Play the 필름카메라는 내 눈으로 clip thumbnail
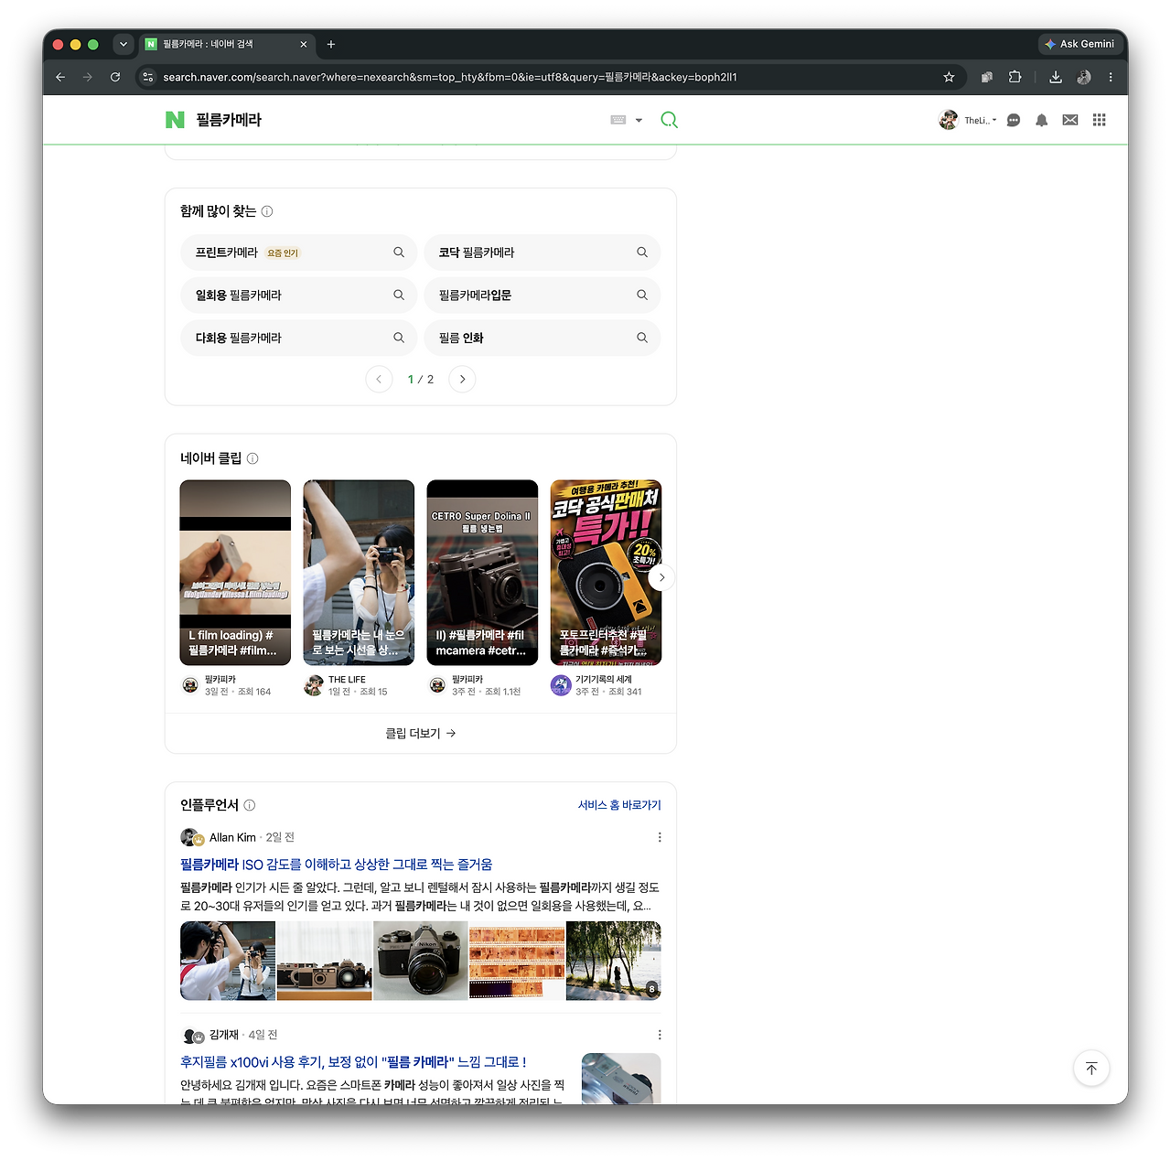1171x1161 pixels. [x=359, y=572]
